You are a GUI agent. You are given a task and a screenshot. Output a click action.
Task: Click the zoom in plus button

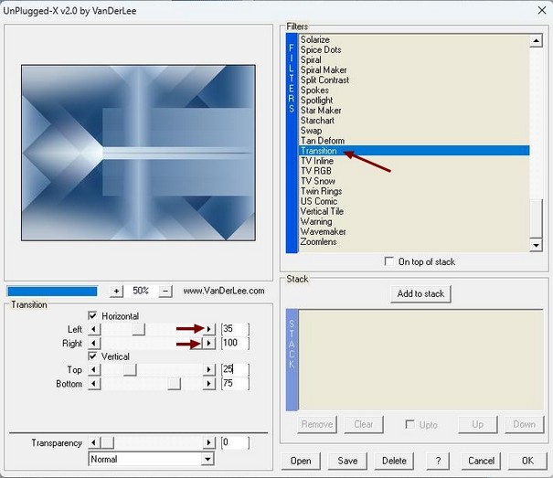click(116, 291)
